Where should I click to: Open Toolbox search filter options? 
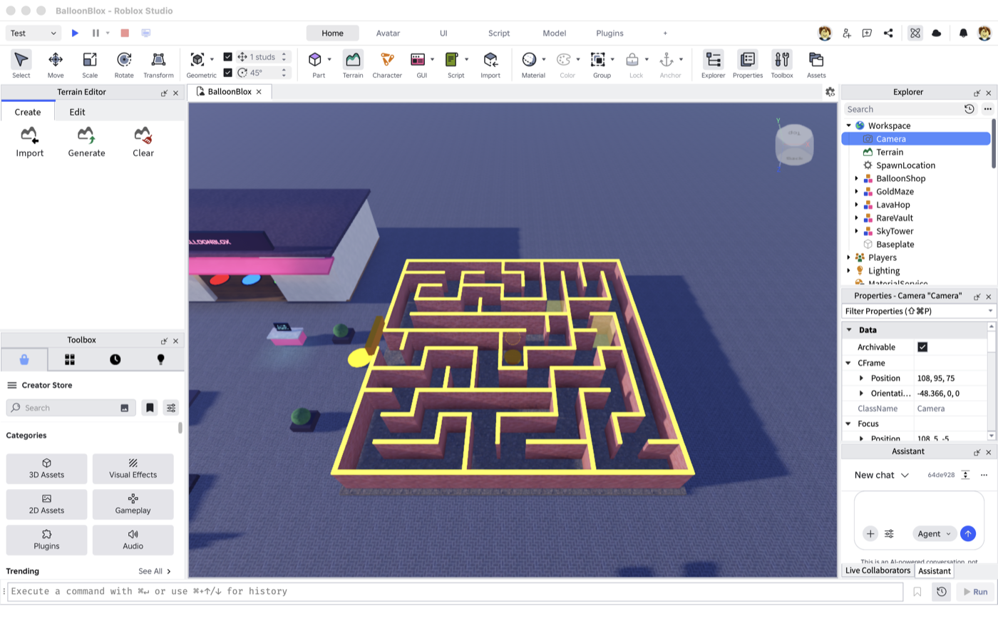[x=171, y=408]
